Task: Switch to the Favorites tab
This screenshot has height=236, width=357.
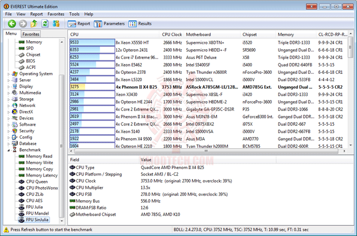Action: pos(31,34)
